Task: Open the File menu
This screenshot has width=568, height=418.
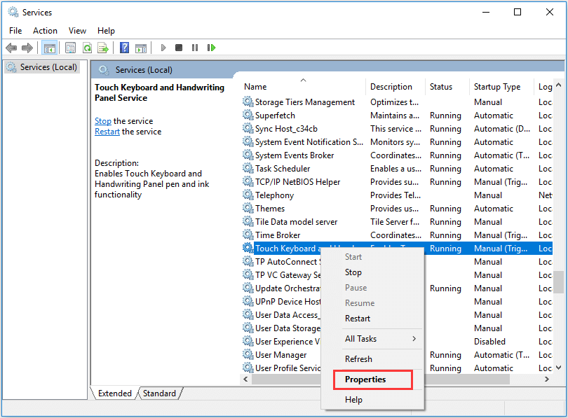Action: coord(15,31)
